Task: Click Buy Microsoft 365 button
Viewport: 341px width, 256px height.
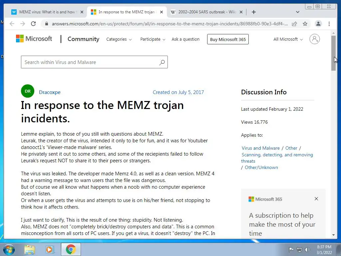Action: click(228, 39)
